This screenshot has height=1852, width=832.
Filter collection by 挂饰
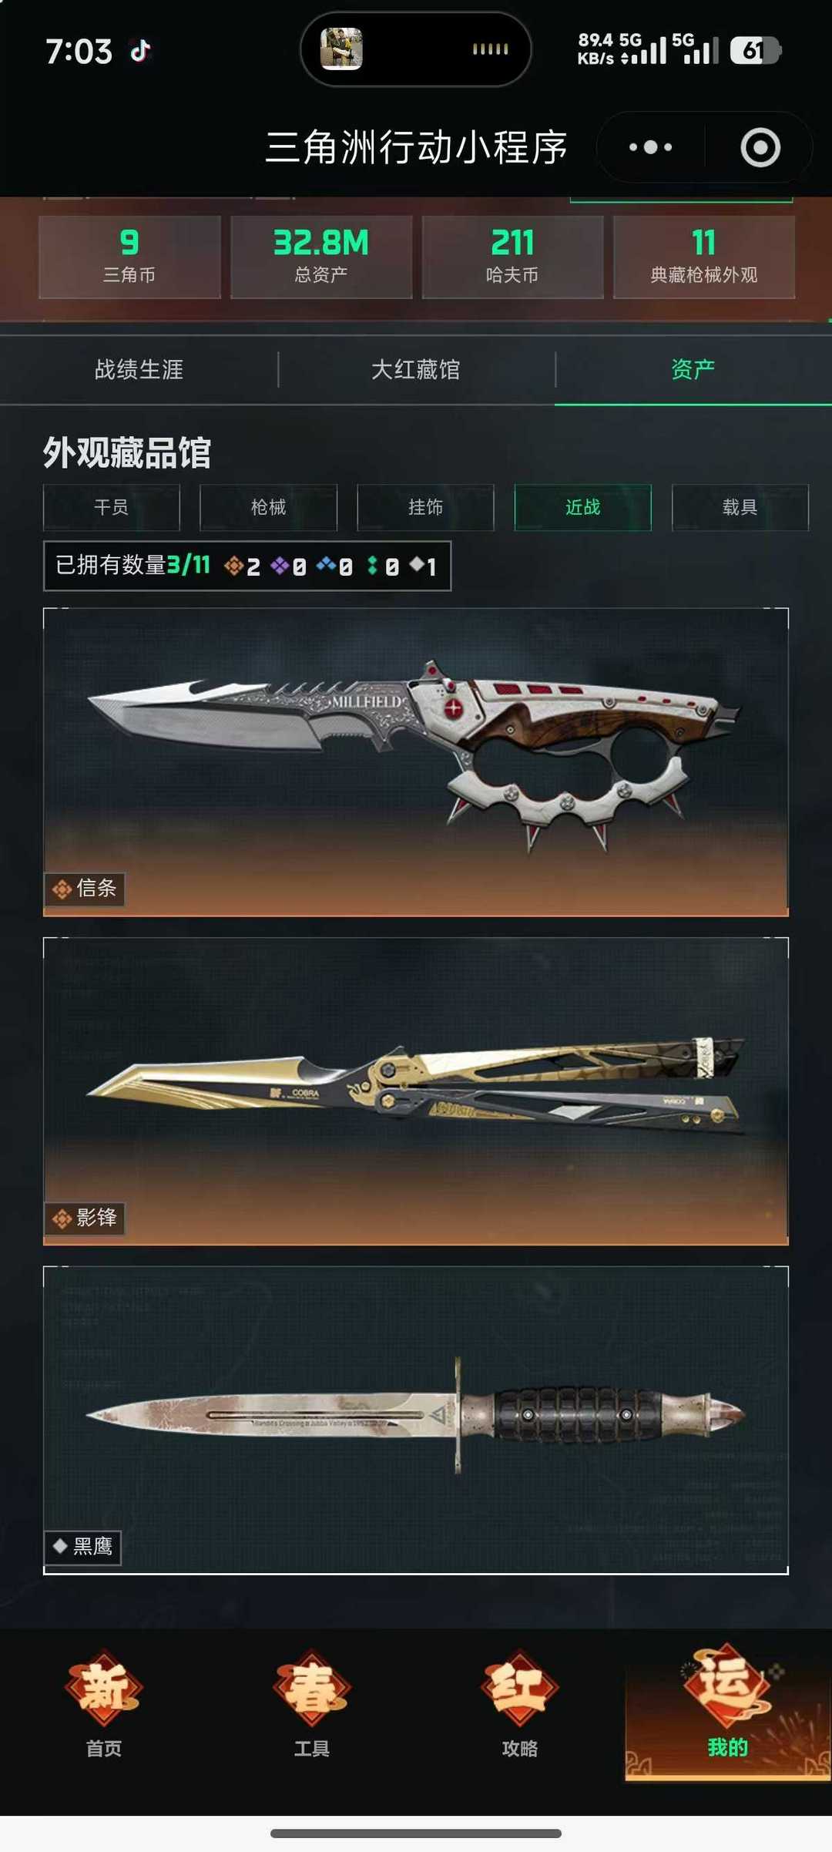(425, 507)
